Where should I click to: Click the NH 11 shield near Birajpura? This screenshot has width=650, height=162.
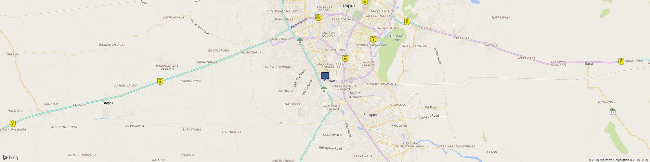(621, 62)
